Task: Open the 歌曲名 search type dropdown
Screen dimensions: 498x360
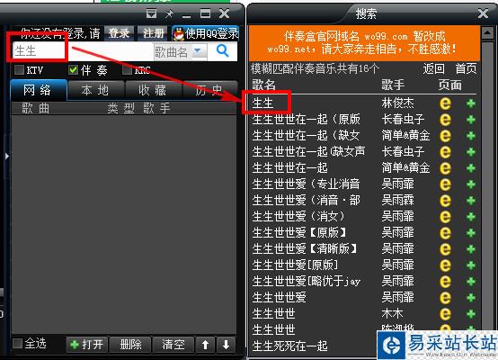Action: 181,52
